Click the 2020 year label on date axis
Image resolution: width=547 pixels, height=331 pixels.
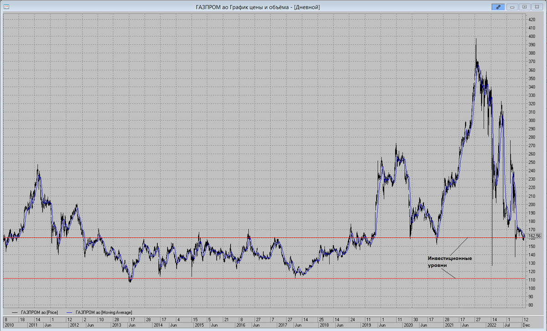point(408,326)
